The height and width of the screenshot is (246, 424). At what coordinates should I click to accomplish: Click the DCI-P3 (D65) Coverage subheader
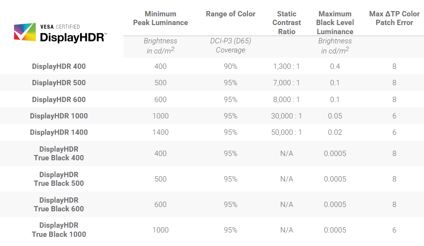click(x=231, y=45)
